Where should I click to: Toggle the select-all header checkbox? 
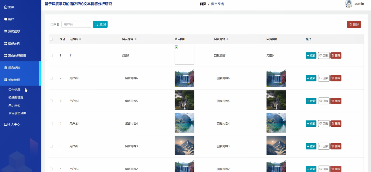tap(51, 39)
